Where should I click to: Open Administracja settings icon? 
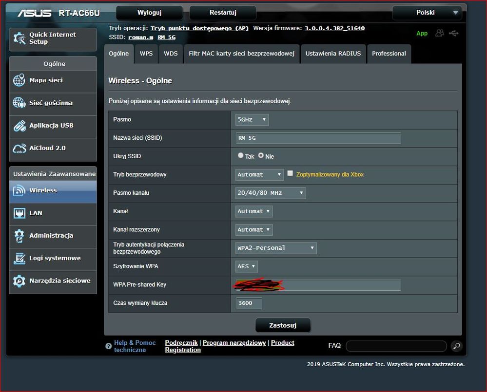[19, 236]
